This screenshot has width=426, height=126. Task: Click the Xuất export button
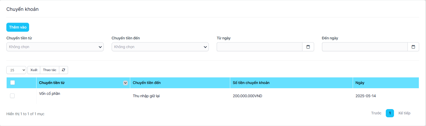[34, 70]
